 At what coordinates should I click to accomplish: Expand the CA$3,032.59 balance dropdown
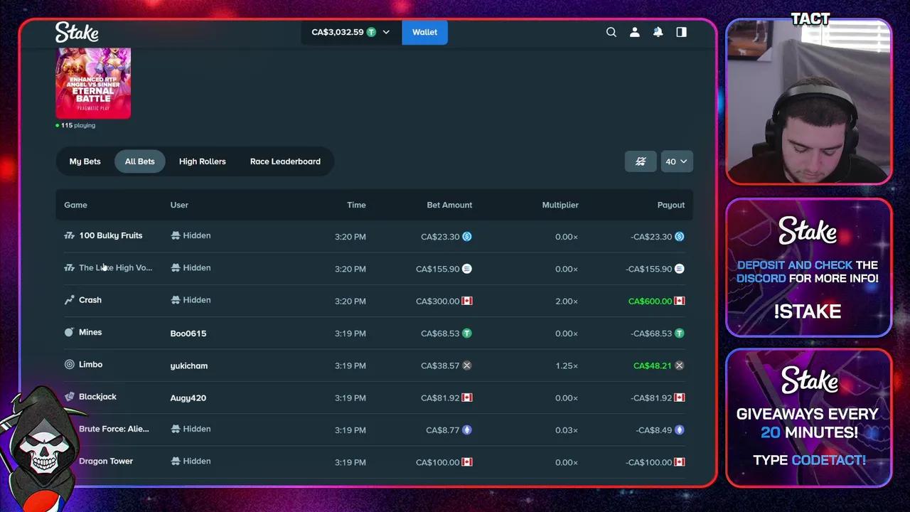(351, 32)
